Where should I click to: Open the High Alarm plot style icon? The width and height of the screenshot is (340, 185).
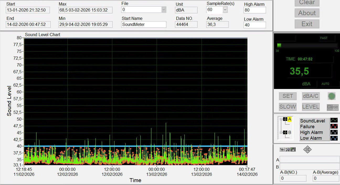tap(334, 132)
